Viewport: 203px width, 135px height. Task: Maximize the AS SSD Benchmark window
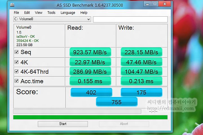click(x=155, y=4)
